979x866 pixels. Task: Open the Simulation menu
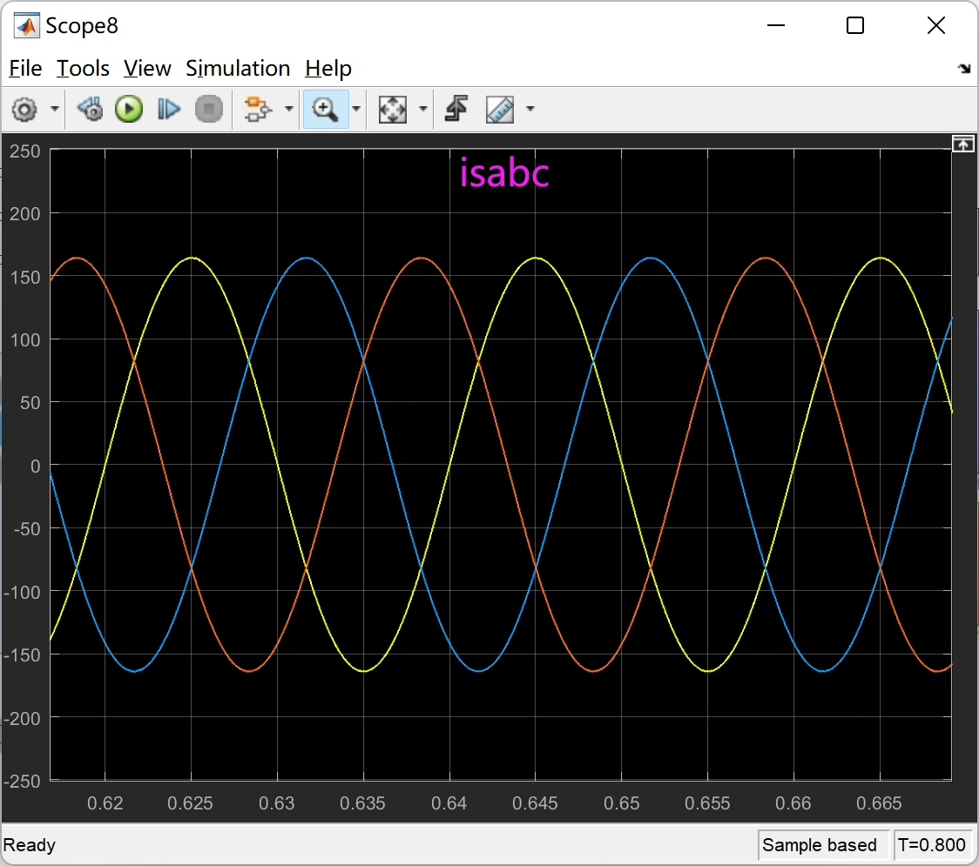pyautogui.click(x=238, y=68)
